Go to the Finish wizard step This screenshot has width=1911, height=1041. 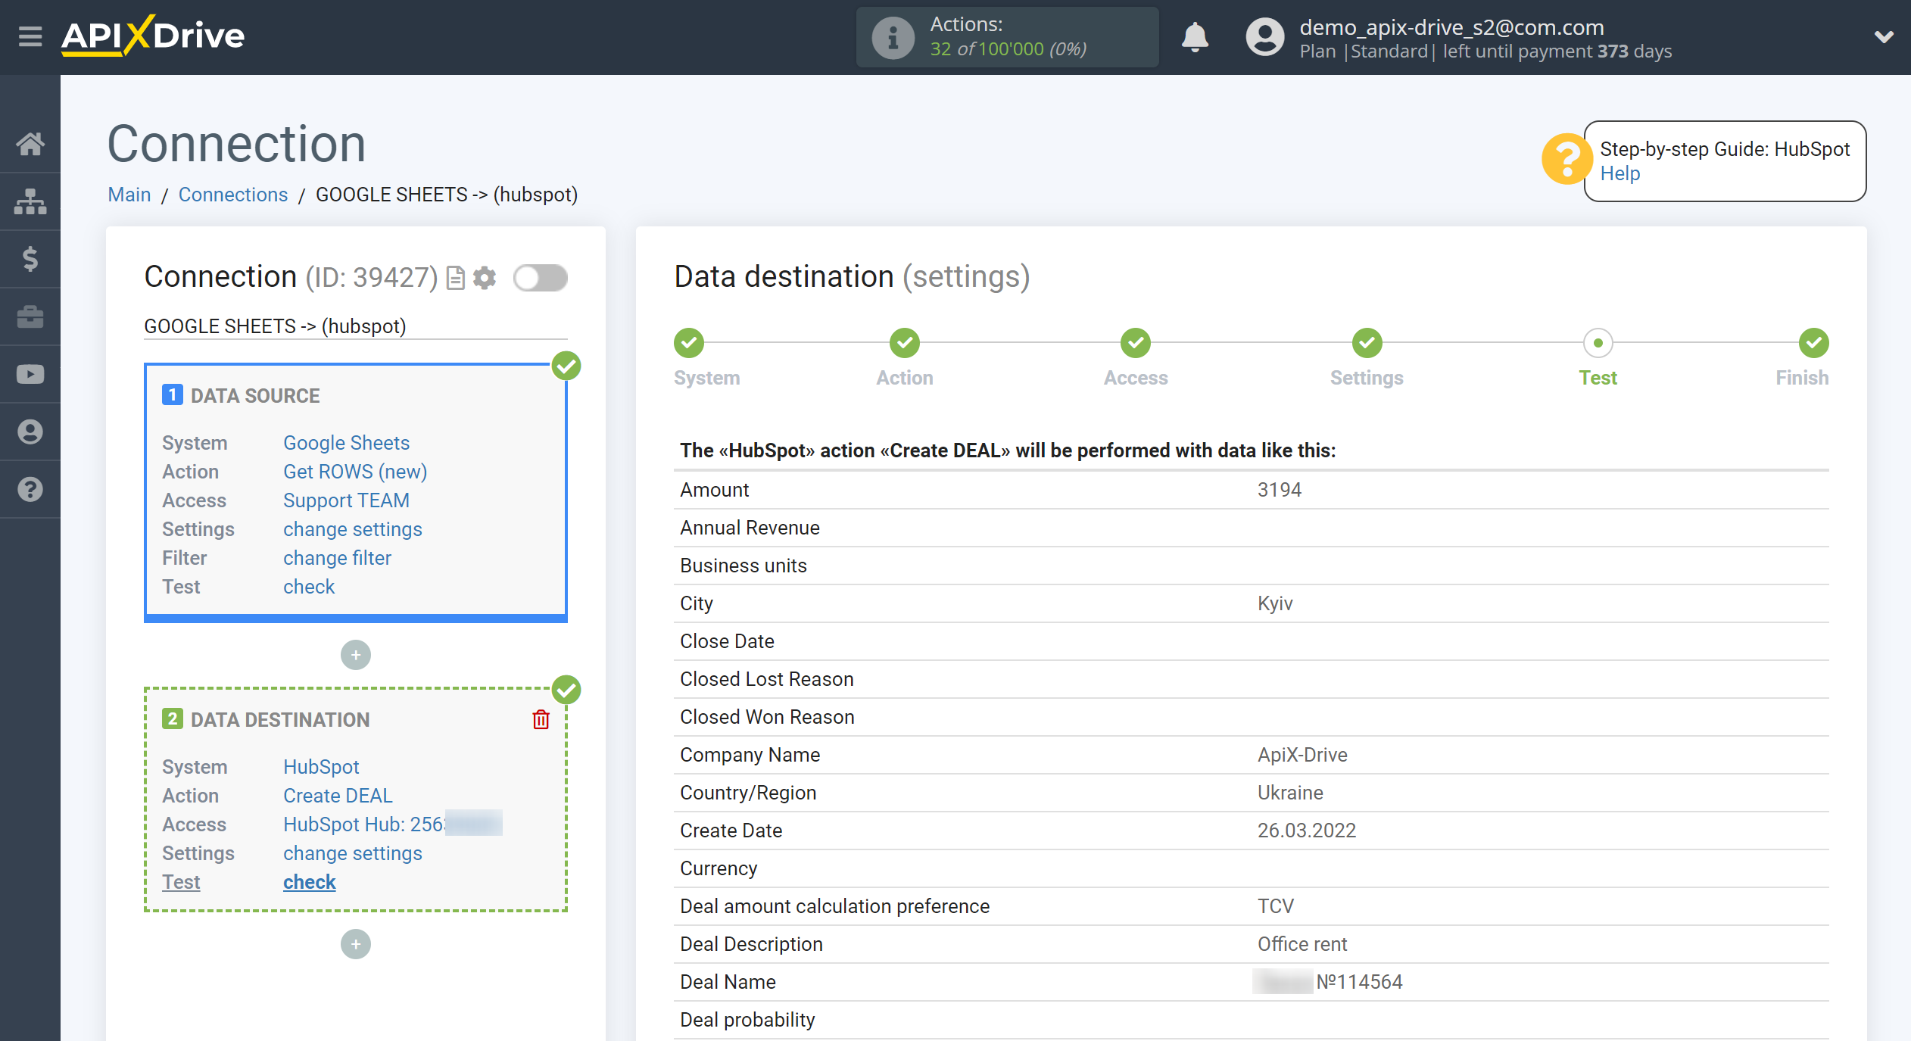coord(1814,343)
